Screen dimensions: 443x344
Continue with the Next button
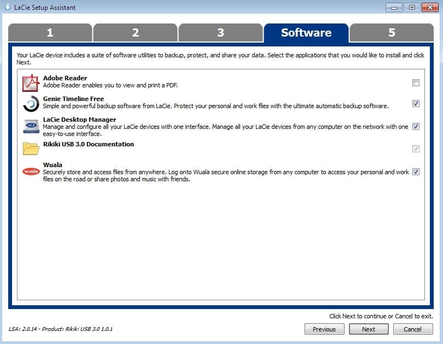coord(369,329)
